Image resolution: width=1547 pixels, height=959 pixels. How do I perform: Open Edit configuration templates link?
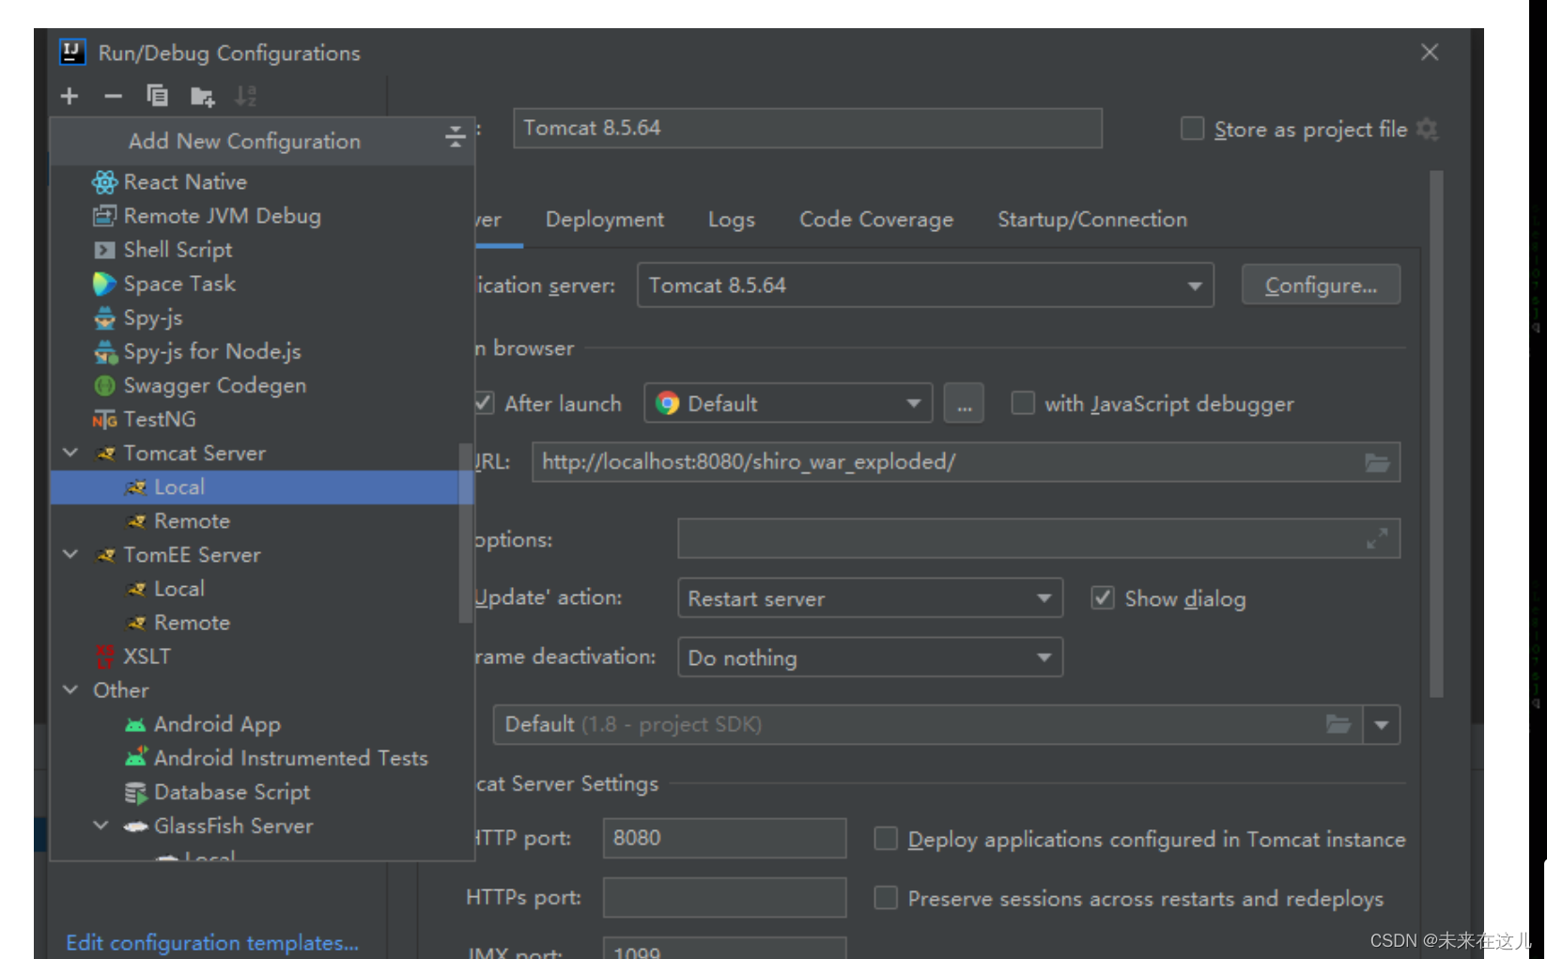tap(211, 943)
